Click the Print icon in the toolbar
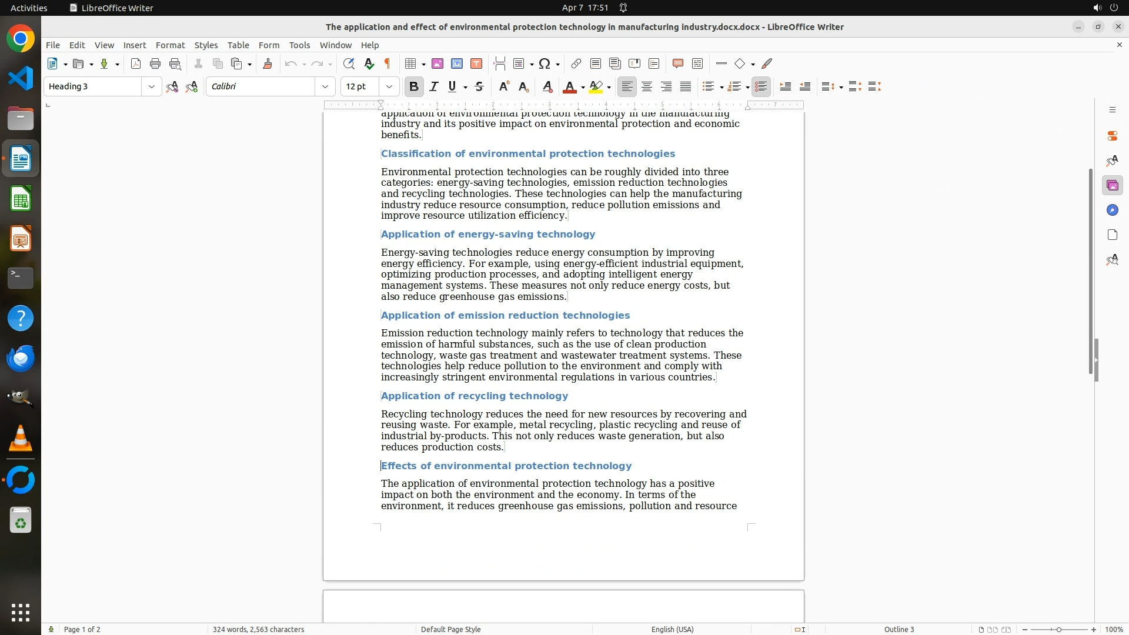The image size is (1129, 635). [155, 64]
